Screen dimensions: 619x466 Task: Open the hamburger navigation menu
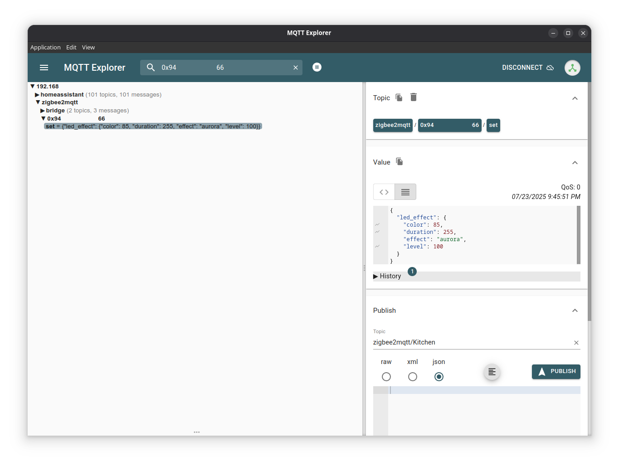click(44, 68)
